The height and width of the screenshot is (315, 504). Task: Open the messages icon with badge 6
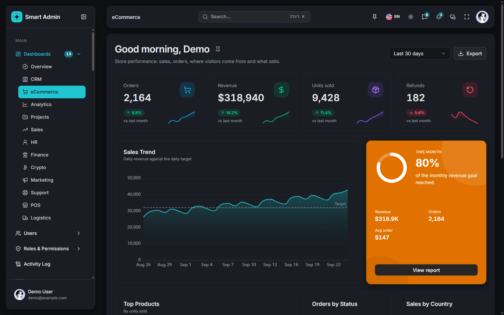(x=425, y=17)
